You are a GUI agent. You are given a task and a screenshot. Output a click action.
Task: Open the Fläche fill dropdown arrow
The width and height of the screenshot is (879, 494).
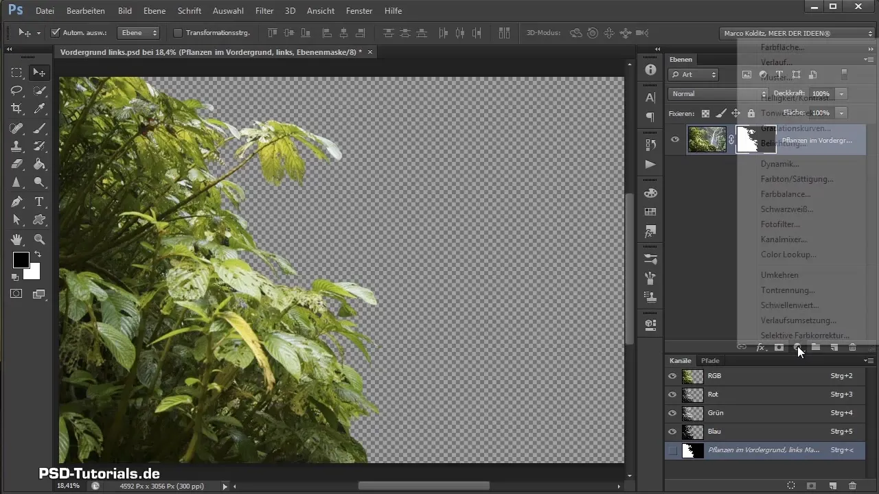click(x=842, y=113)
